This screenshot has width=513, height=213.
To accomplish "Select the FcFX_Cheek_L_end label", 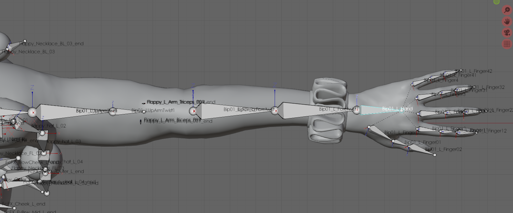I will point(23,204).
